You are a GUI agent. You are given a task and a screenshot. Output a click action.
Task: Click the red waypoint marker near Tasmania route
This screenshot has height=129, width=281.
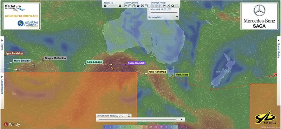[211, 90]
